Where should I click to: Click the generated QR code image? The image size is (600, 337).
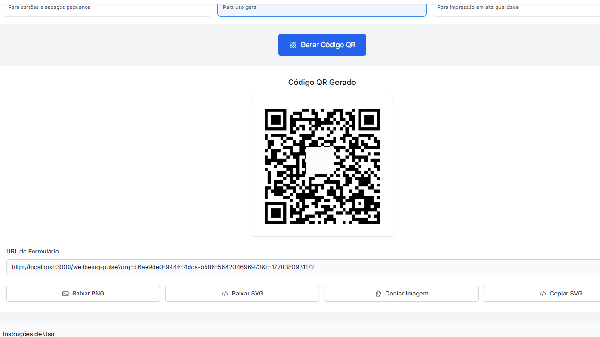322,166
